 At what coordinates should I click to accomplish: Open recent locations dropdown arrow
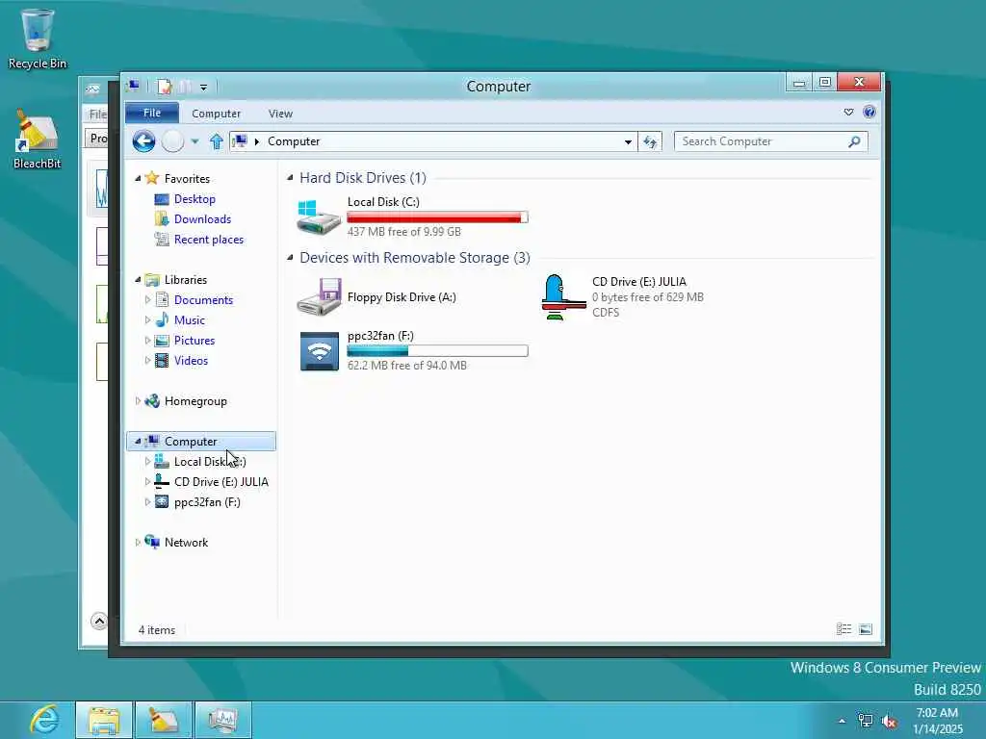point(195,142)
